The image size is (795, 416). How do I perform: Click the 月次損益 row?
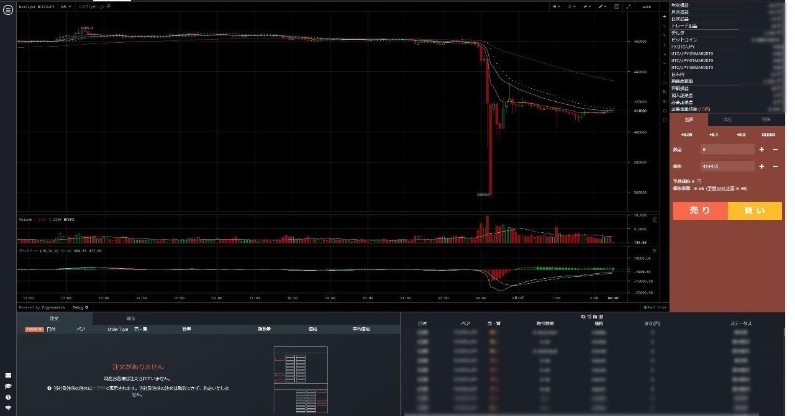727,12
